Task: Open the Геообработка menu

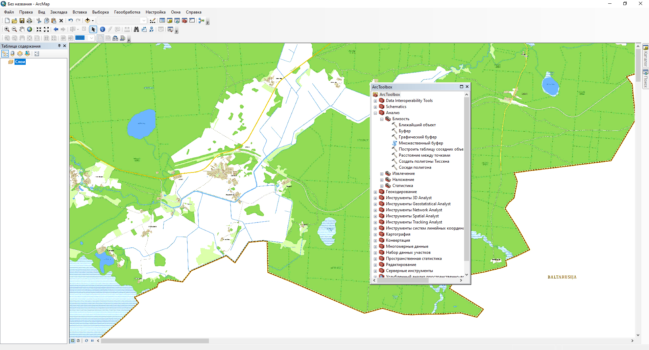Action: [127, 12]
